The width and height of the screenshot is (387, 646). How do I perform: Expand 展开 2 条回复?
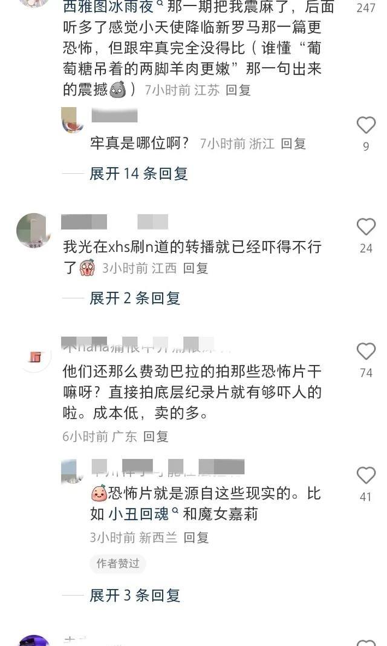click(135, 298)
